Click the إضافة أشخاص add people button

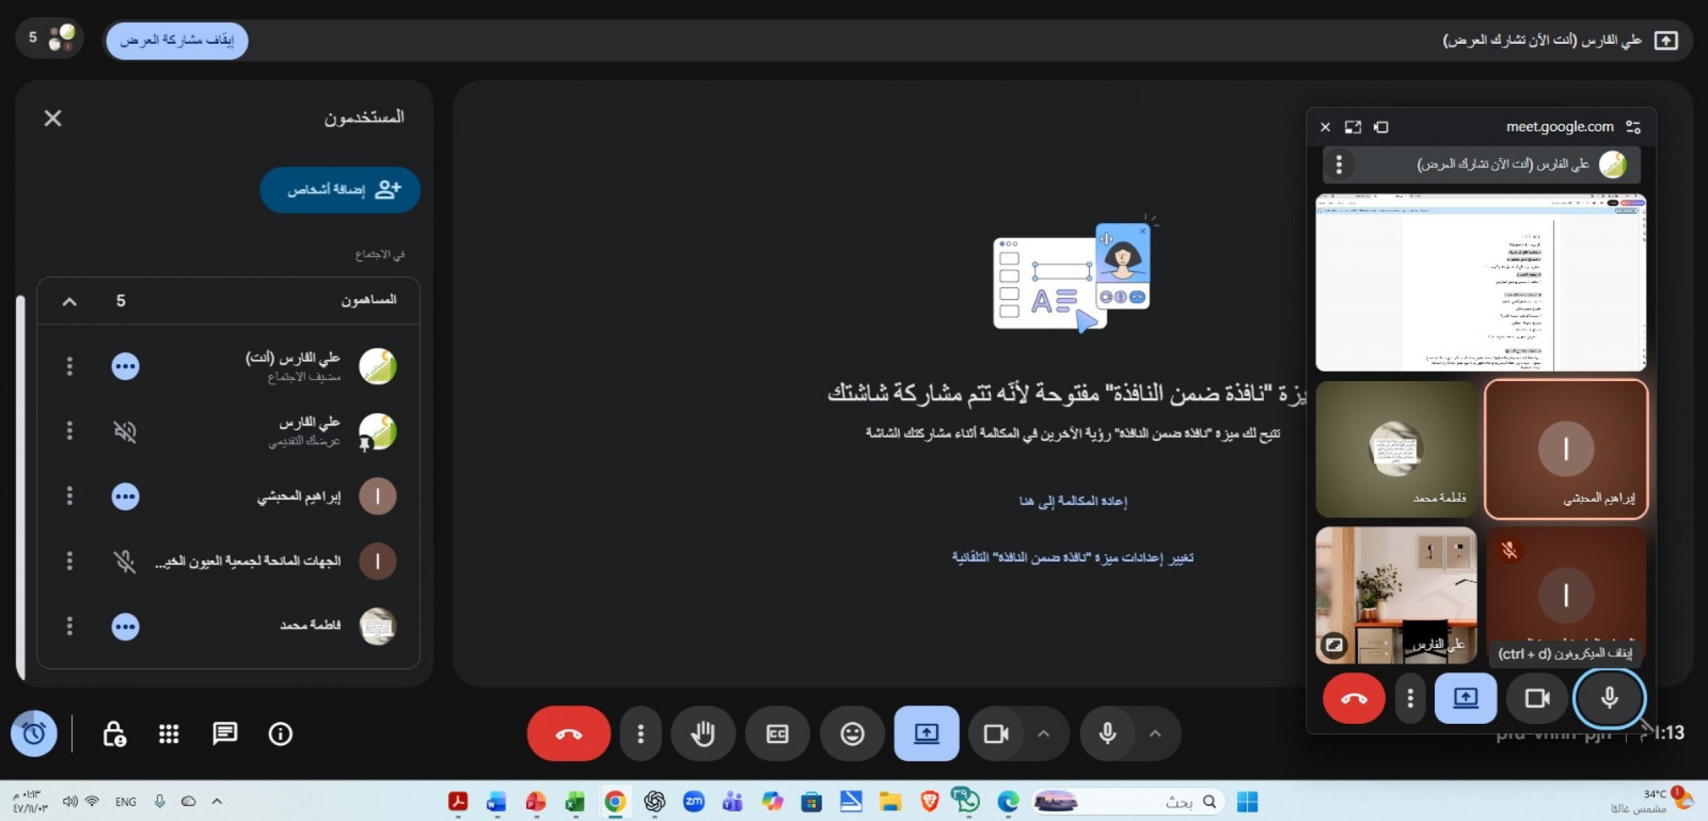(x=340, y=190)
